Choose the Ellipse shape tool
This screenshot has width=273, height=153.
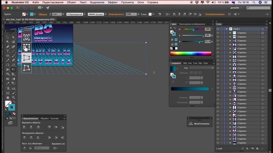point(8,56)
